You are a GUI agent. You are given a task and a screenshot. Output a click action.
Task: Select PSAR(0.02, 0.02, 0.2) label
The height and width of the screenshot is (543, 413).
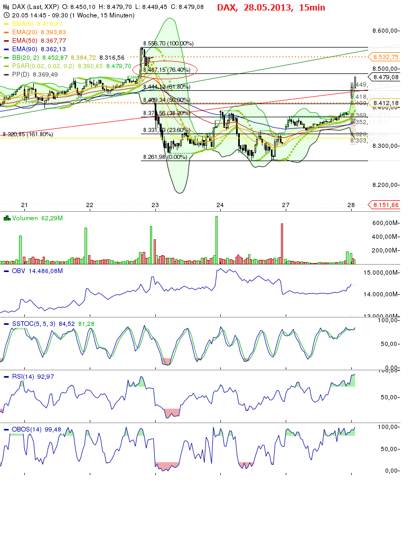pyautogui.click(x=43, y=66)
